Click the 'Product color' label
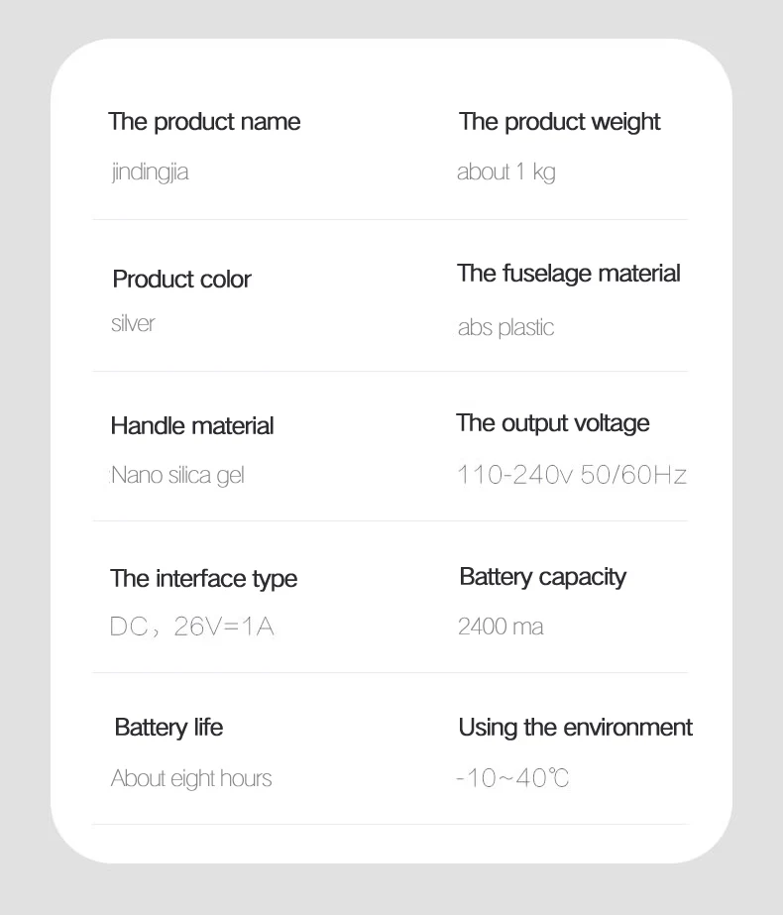 pyautogui.click(x=181, y=280)
